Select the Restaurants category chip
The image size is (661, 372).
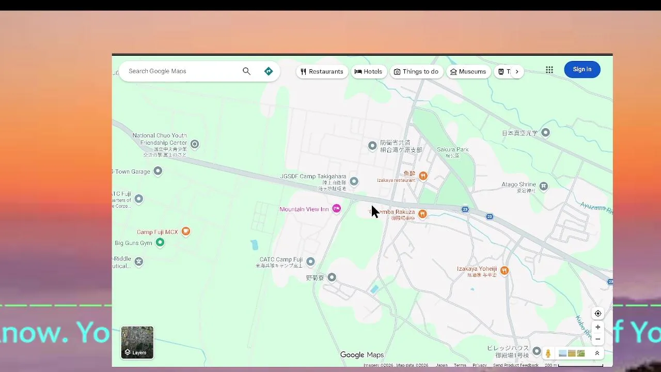(322, 72)
